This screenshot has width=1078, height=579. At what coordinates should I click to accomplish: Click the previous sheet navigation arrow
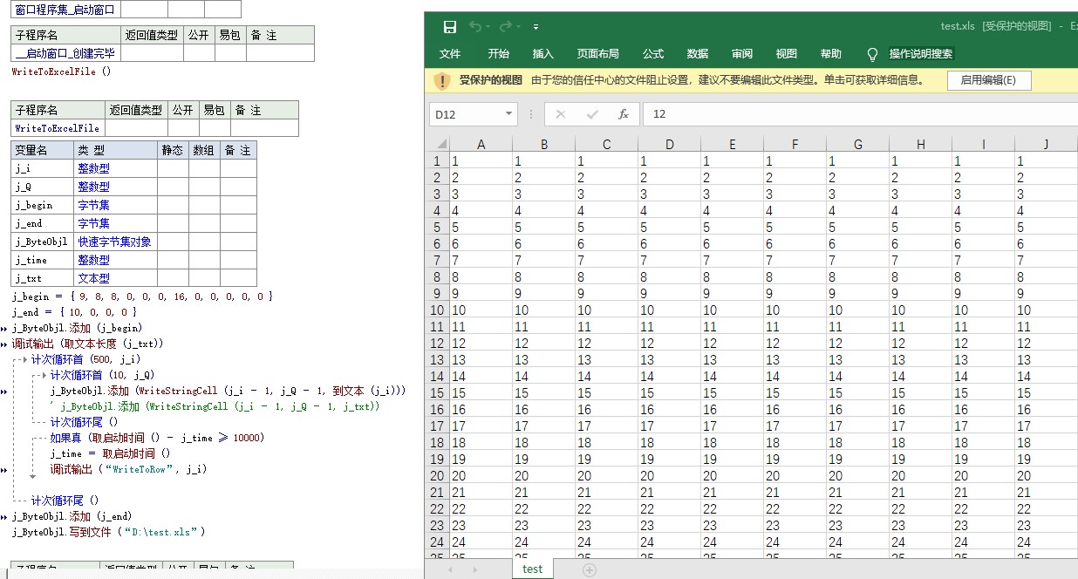coord(450,569)
